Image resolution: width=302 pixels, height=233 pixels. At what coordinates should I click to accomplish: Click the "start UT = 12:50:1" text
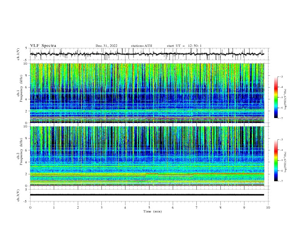(x=184, y=46)
